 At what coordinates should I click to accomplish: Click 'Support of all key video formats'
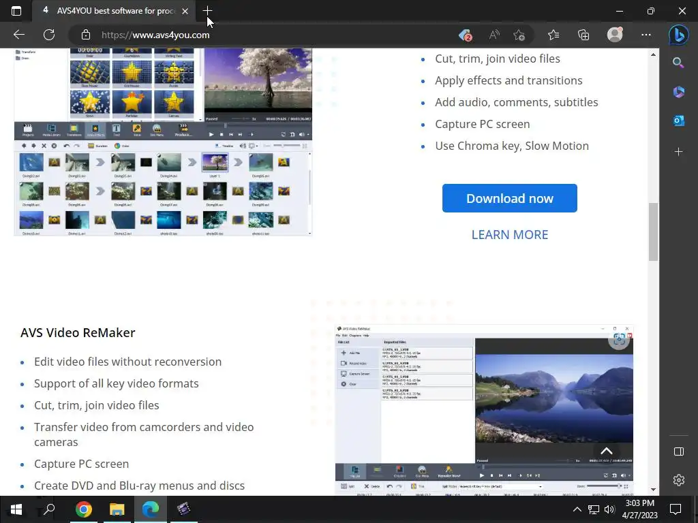click(116, 383)
